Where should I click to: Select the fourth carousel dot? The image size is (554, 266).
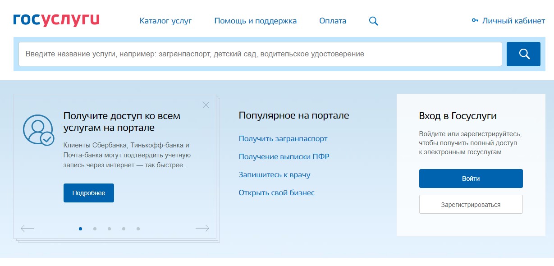(124, 229)
